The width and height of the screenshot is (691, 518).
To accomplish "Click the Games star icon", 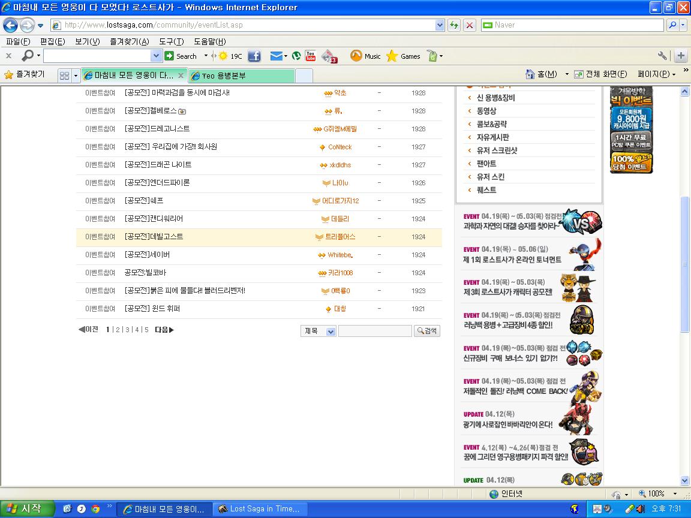I will [x=392, y=56].
